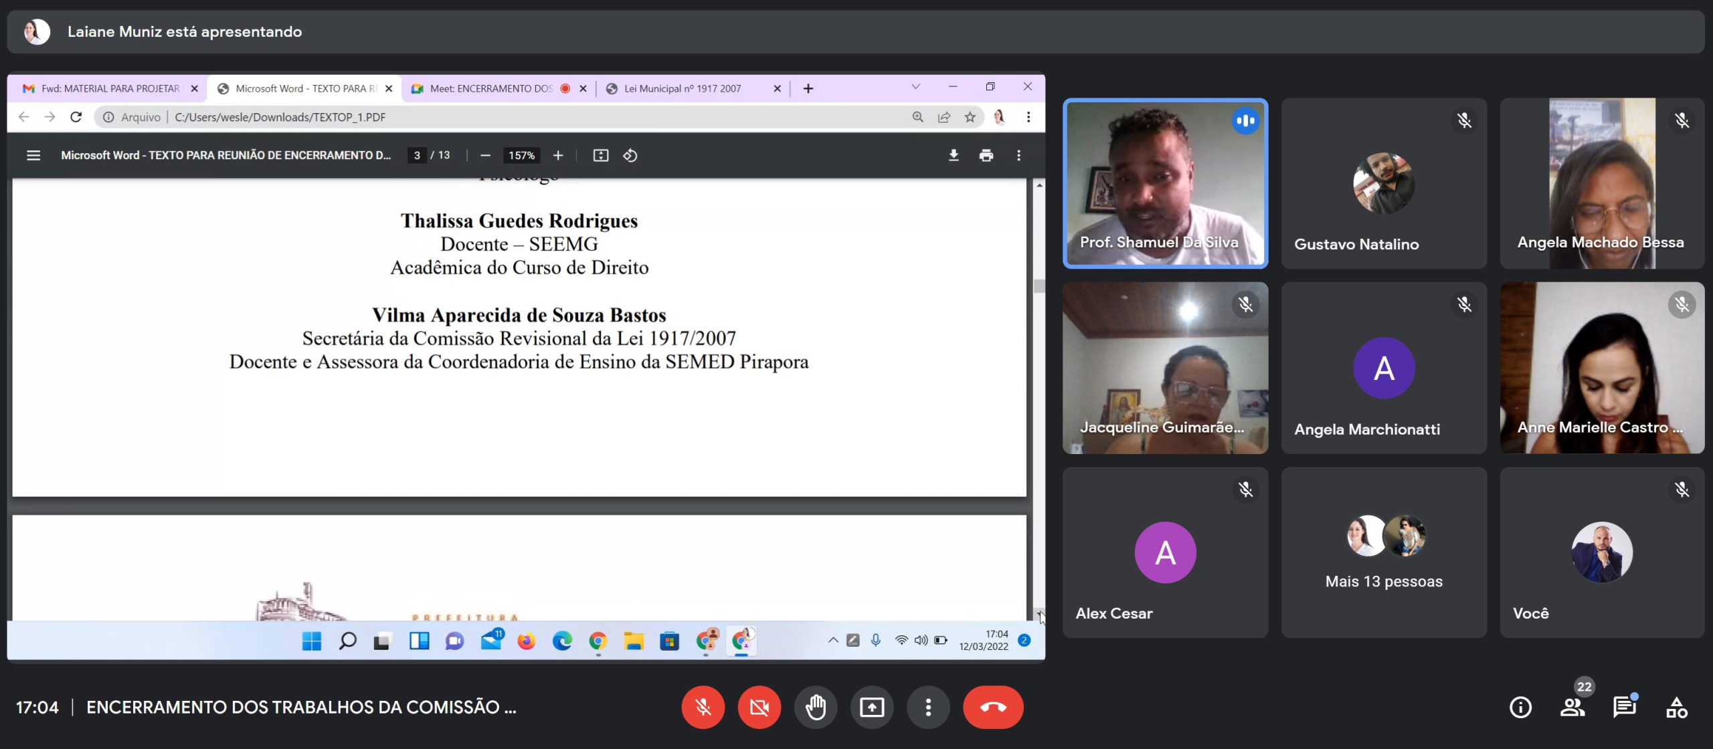Switch to the Fwd: MATERIAL PARA PROJETAR Gmail tab
Viewport: 1713px width, 749px height.
(x=107, y=88)
